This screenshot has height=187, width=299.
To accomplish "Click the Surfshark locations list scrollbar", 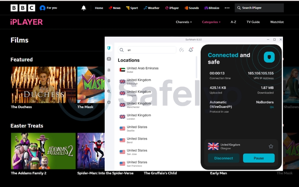I will click(x=197, y=67).
